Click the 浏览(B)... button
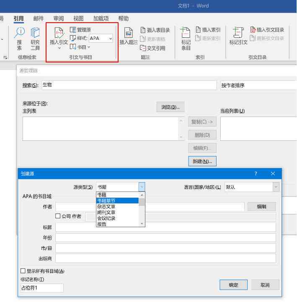Image resolution: width=297 pixels, height=306 pixels. [170, 107]
